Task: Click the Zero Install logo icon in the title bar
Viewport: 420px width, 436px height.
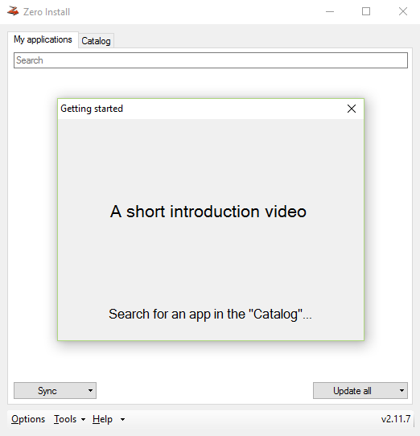Action: [13, 11]
